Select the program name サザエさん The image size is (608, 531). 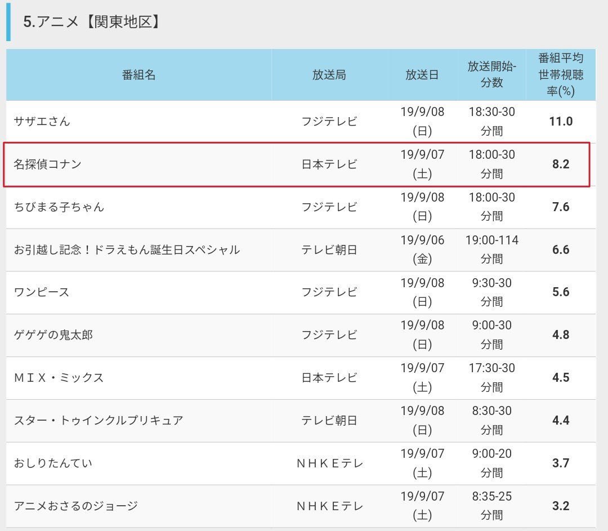pos(42,122)
